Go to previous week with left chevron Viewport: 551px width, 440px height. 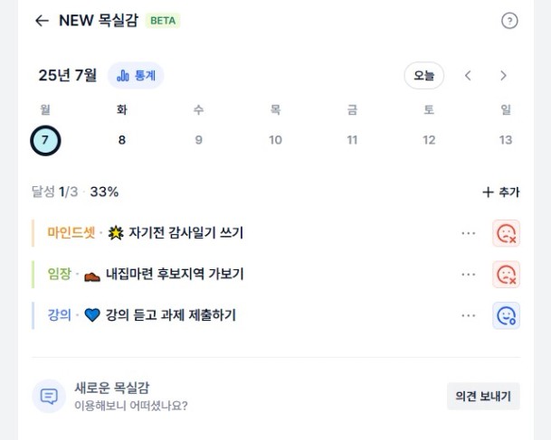click(468, 75)
